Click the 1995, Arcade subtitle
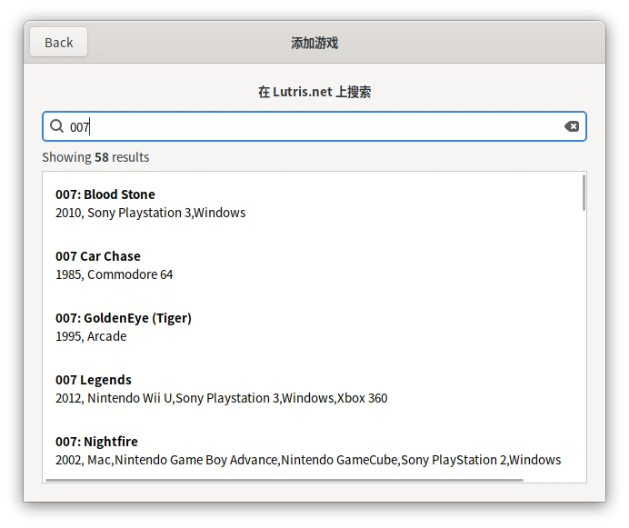This screenshot has height=528, width=629. tap(91, 336)
